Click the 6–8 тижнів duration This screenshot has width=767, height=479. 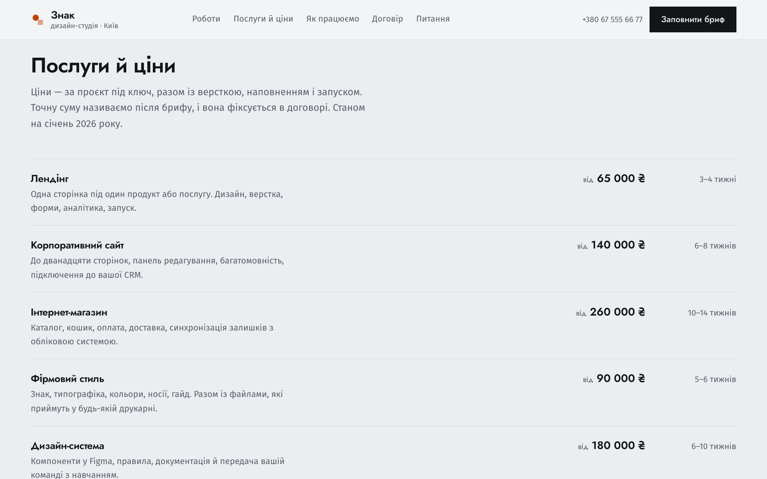pos(715,246)
